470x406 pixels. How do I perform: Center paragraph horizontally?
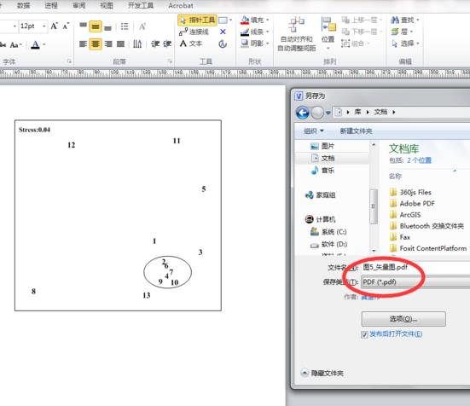coord(96,44)
